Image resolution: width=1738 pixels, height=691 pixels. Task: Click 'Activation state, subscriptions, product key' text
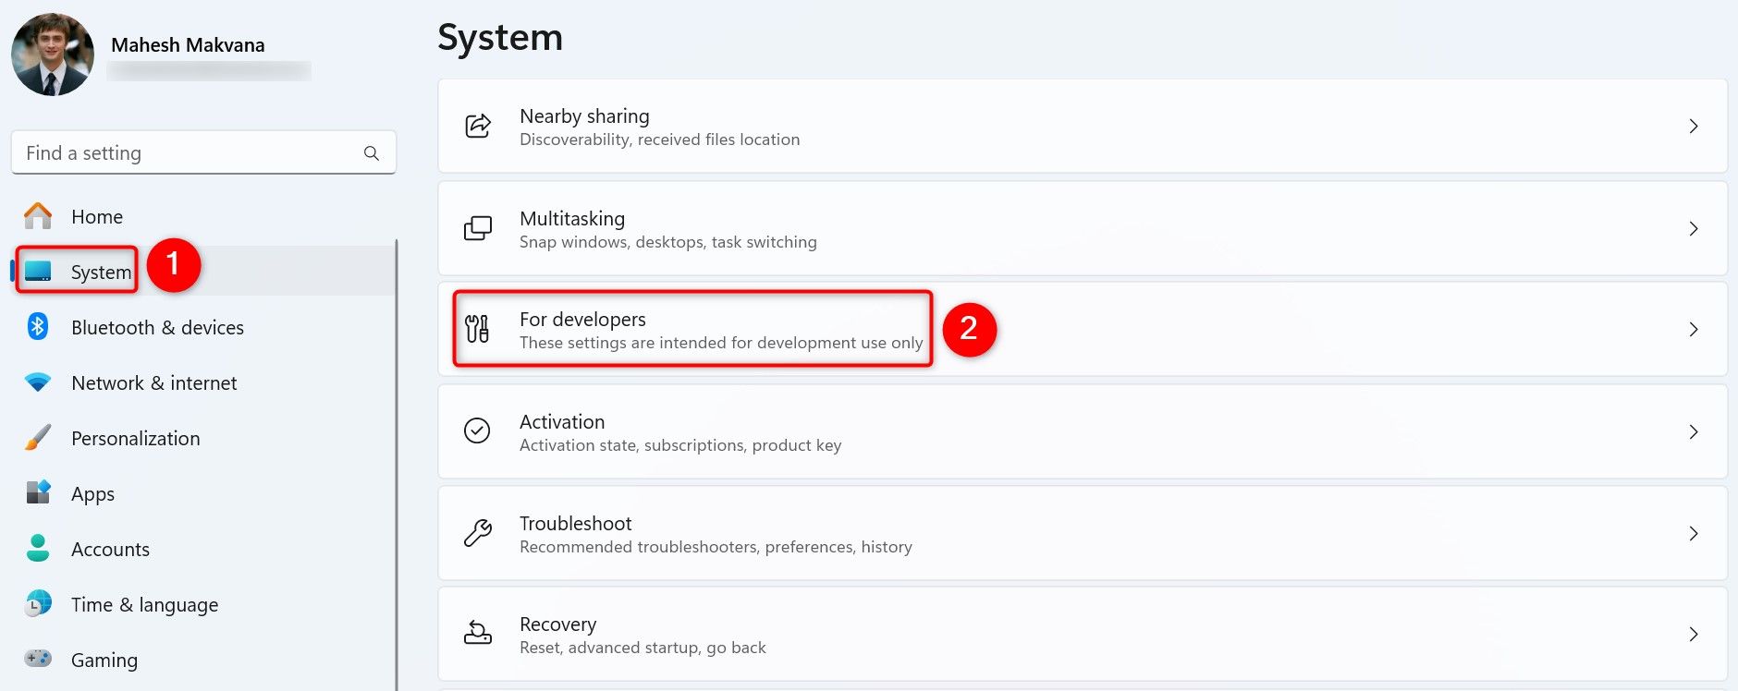point(680,445)
